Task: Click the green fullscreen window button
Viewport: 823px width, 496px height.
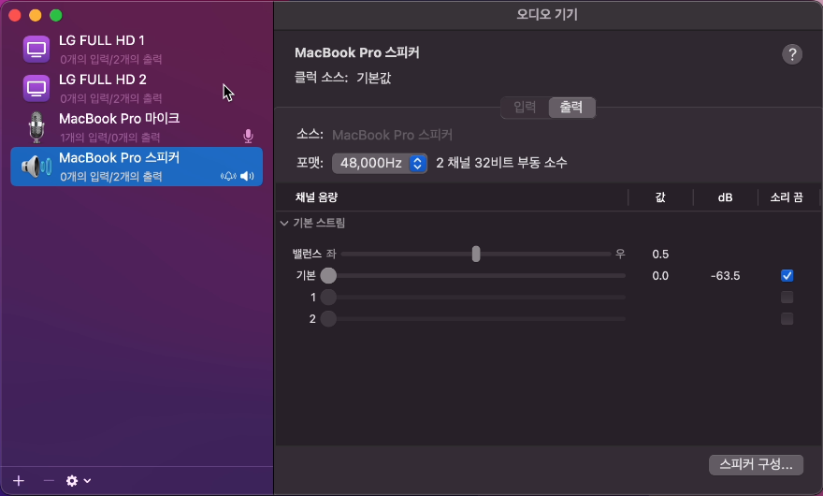Action: tap(55, 15)
